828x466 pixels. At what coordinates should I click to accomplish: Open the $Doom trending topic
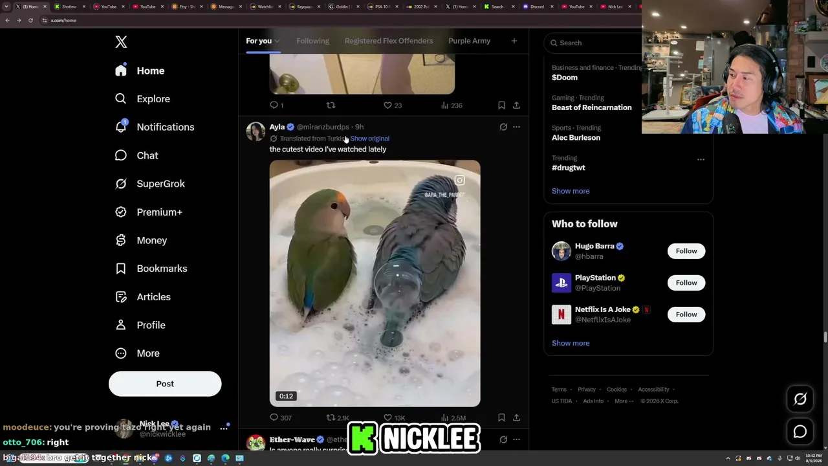(565, 77)
